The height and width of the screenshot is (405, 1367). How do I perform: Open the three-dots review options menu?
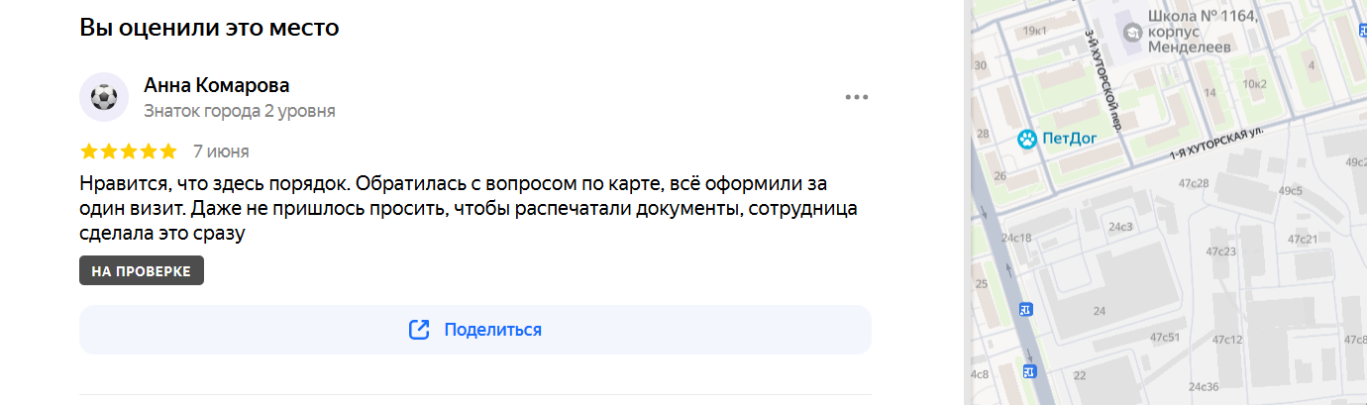856,97
